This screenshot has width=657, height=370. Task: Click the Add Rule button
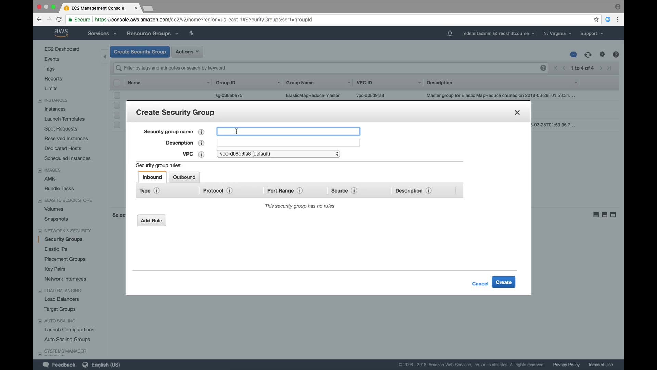(x=151, y=221)
